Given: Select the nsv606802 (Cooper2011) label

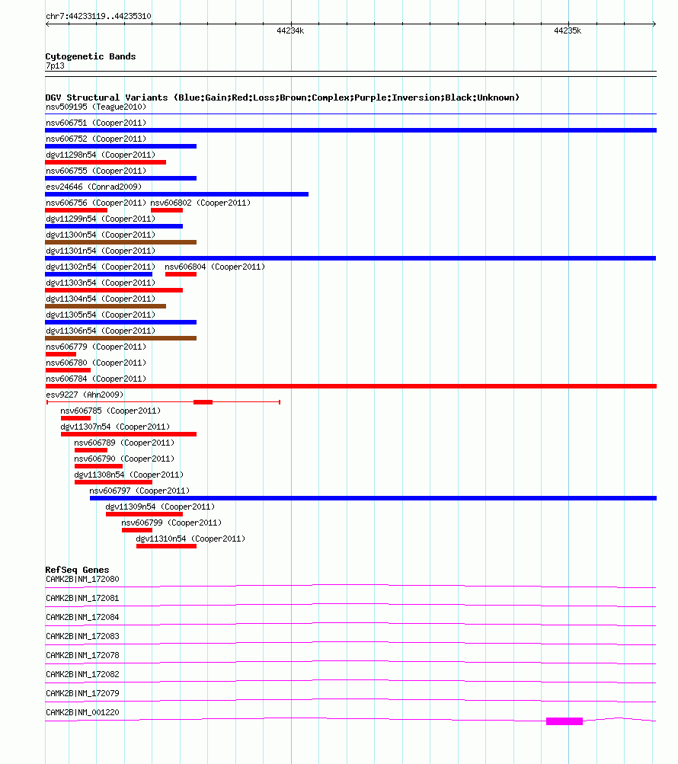Looking at the screenshot, I should click(x=200, y=203).
